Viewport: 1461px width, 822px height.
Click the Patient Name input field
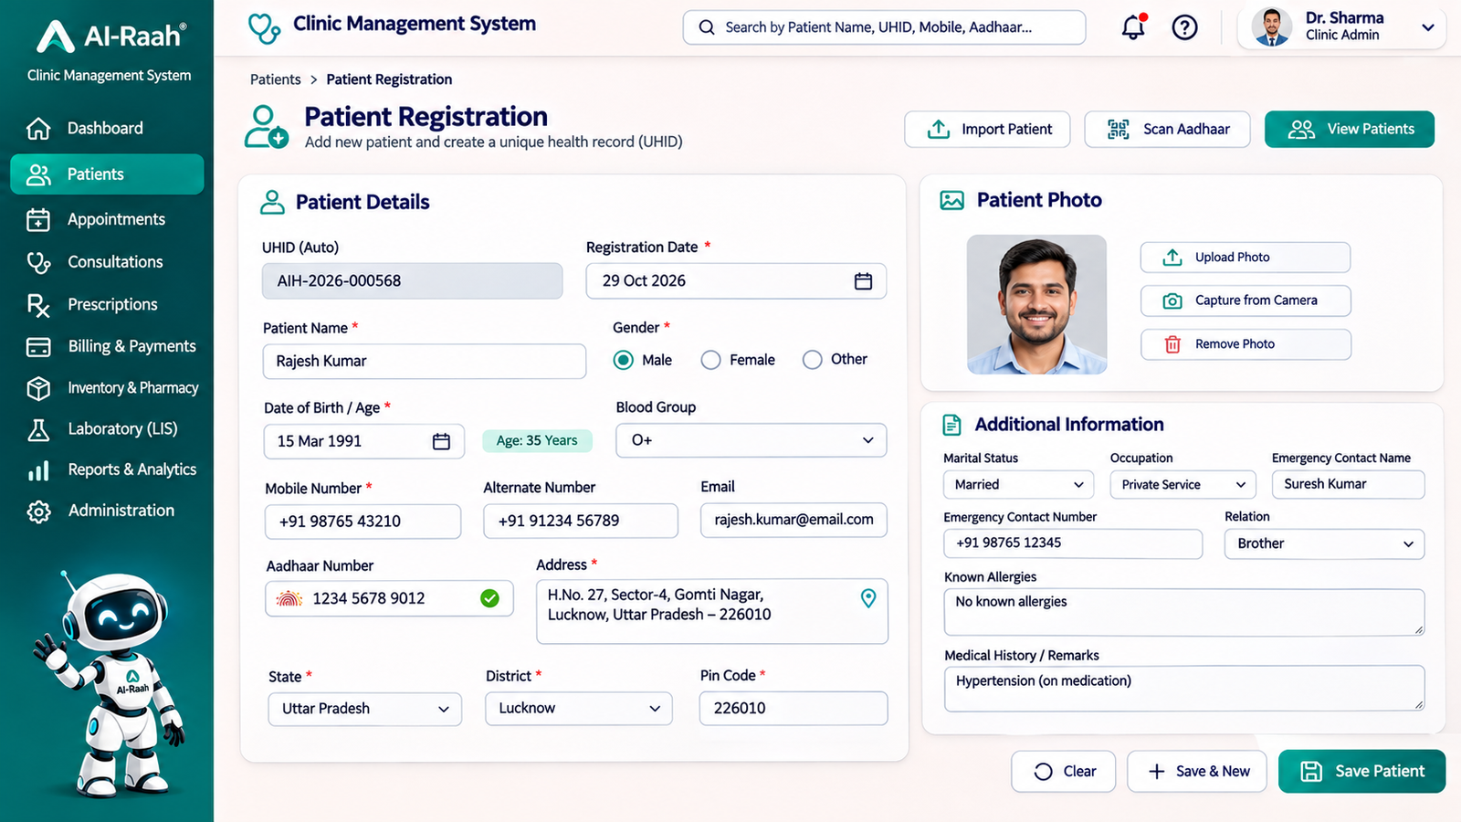click(425, 362)
